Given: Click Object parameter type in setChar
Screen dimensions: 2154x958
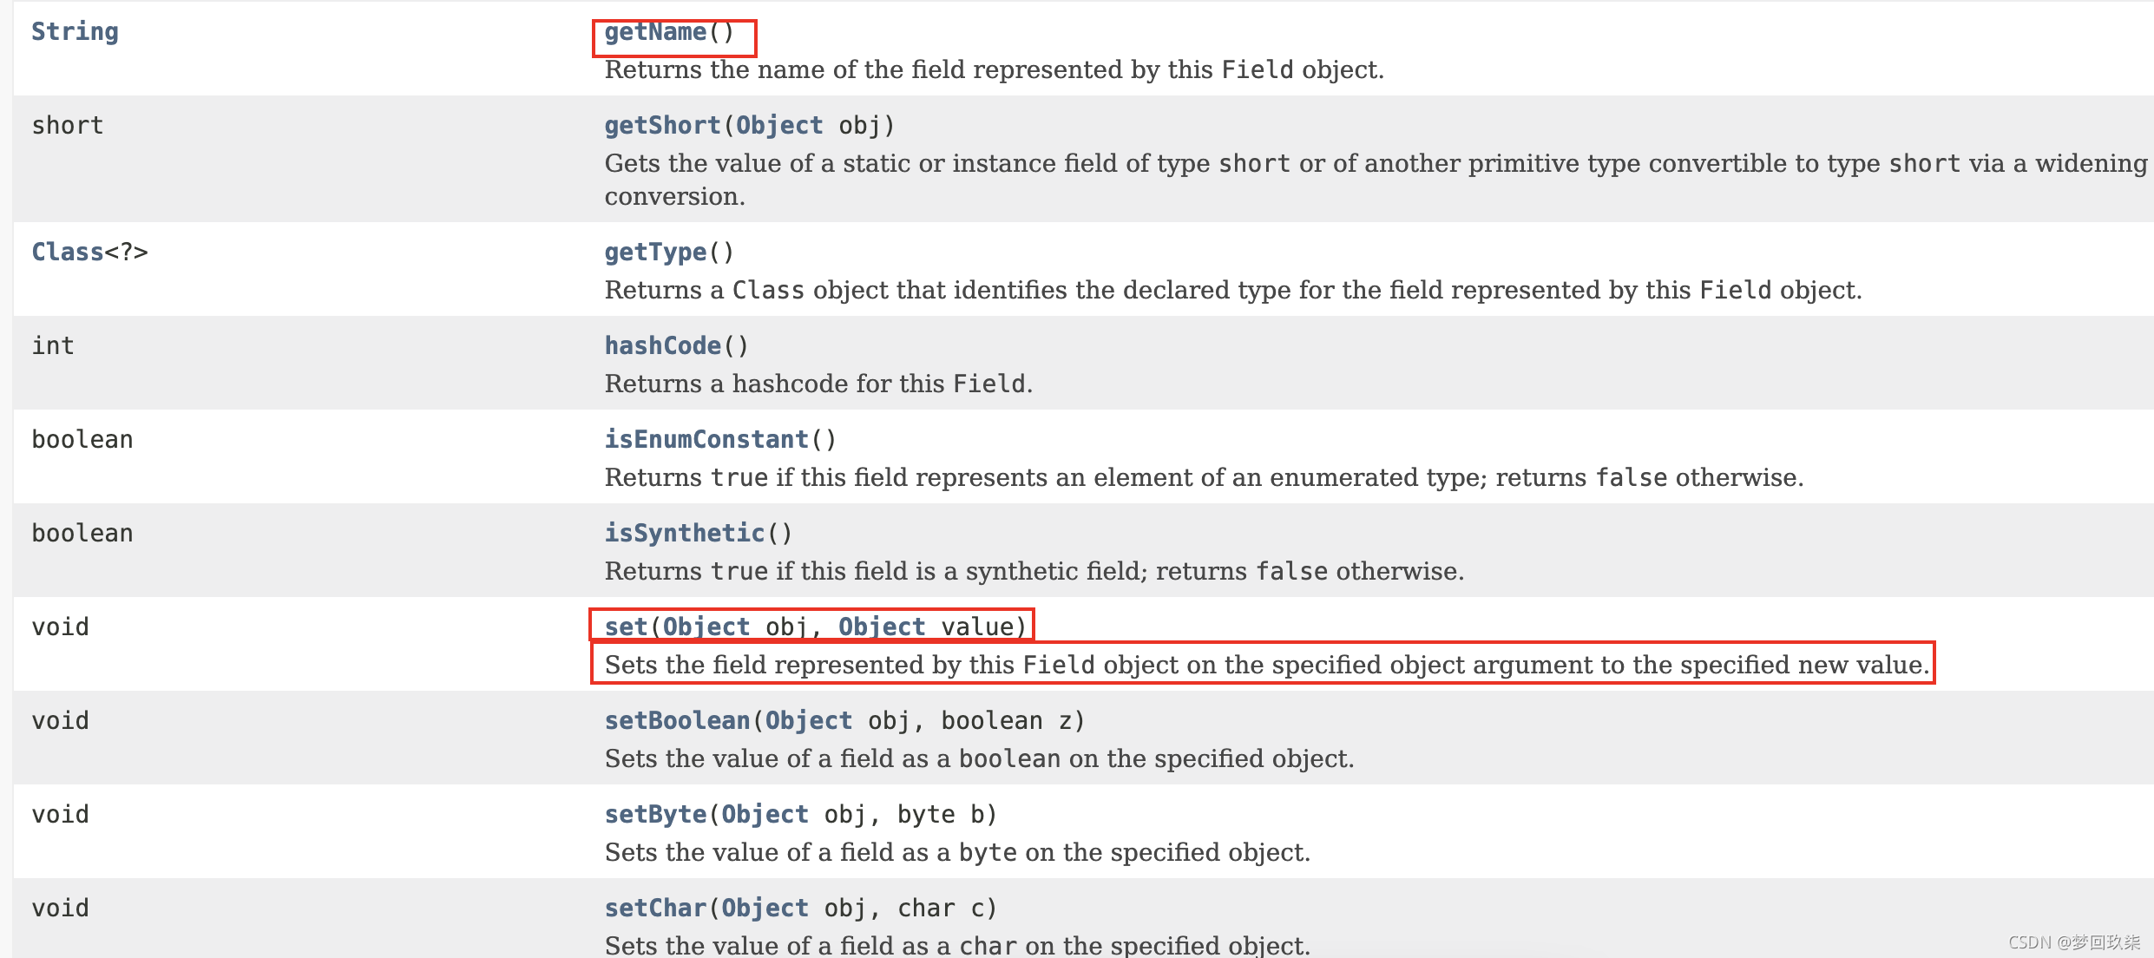Looking at the screenshot, I should point(765,909).
